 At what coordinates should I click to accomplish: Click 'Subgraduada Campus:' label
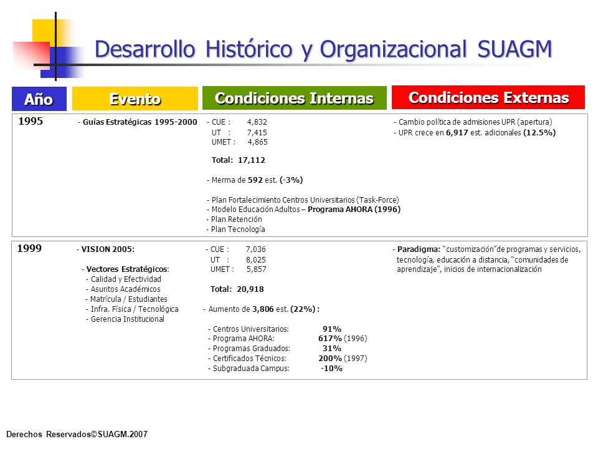pyautogui.click(x=251, y=368)
